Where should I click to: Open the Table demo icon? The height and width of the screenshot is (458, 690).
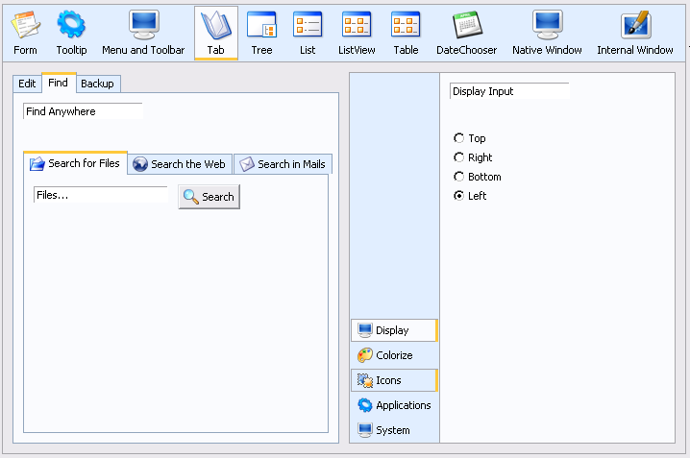pos(406,25)
